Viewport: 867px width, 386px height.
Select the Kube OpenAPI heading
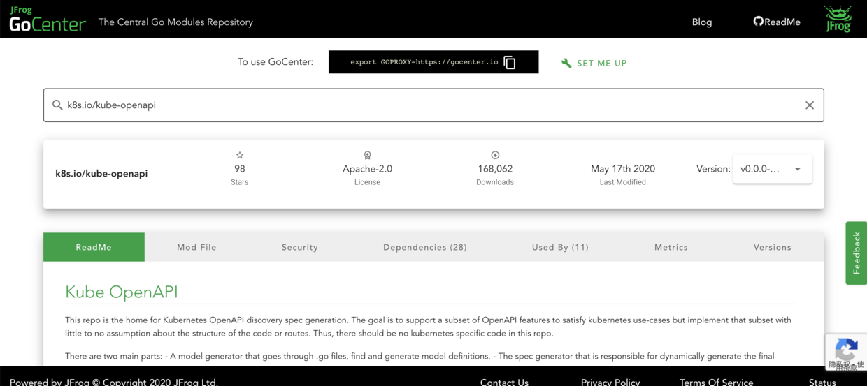point(122,292)
